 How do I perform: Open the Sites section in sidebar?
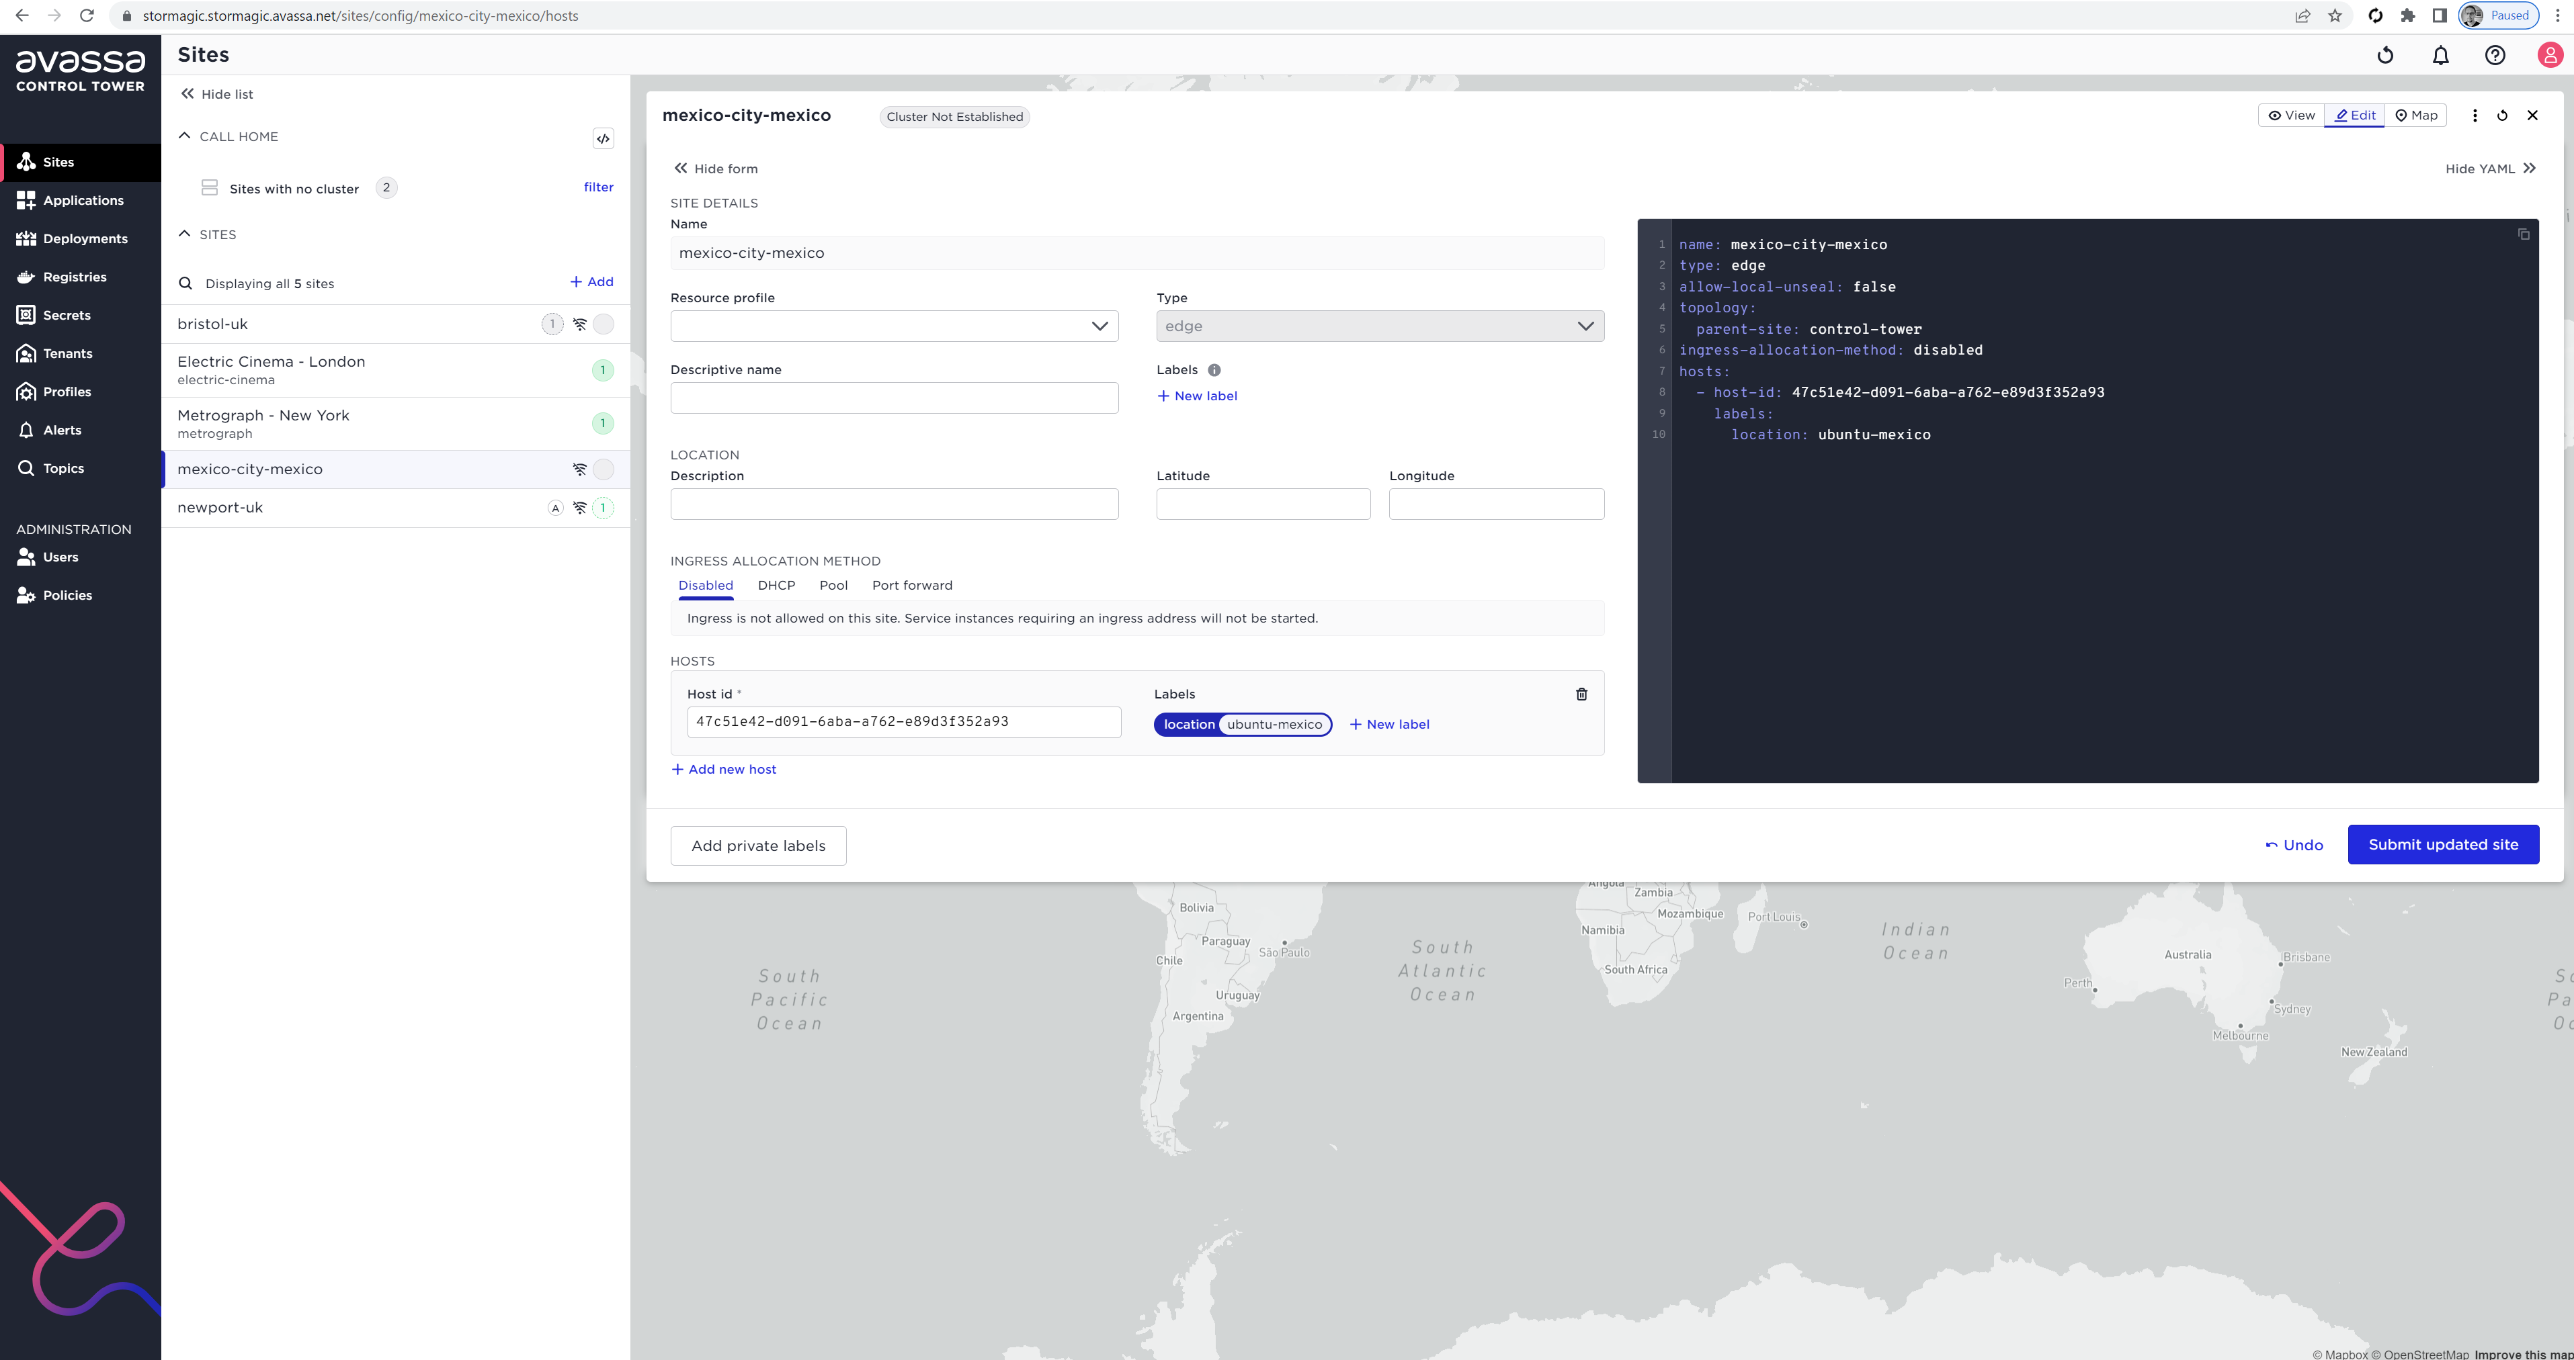tap(80, 162)
